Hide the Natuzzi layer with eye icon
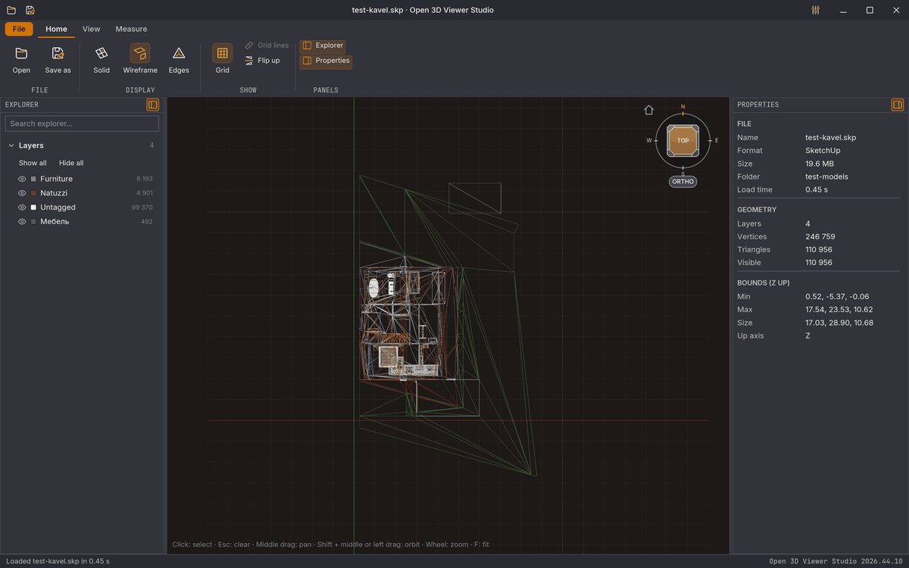Viewport: 909px width, 568px height. pos(22,193)
